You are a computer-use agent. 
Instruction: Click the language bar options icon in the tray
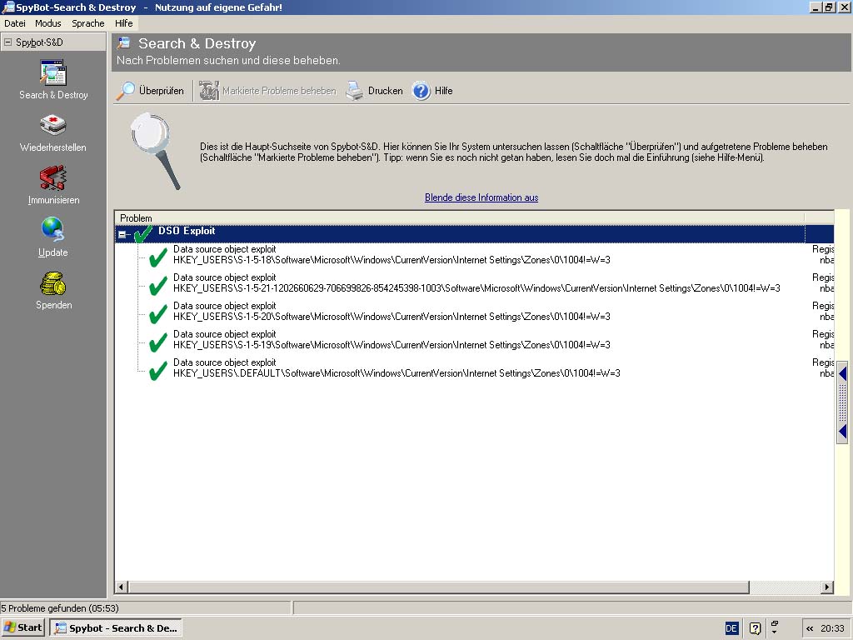click(774, 627)
